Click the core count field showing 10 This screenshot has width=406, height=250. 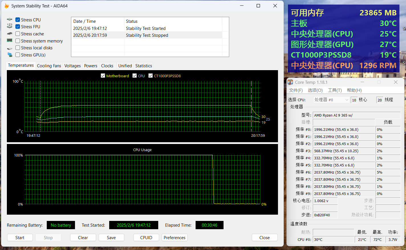pos(354,100)
